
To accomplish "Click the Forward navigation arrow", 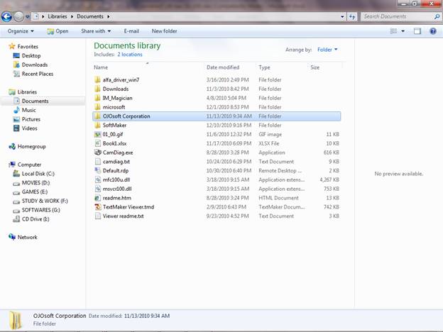I will pyautogui.click(x=18, y=16).
